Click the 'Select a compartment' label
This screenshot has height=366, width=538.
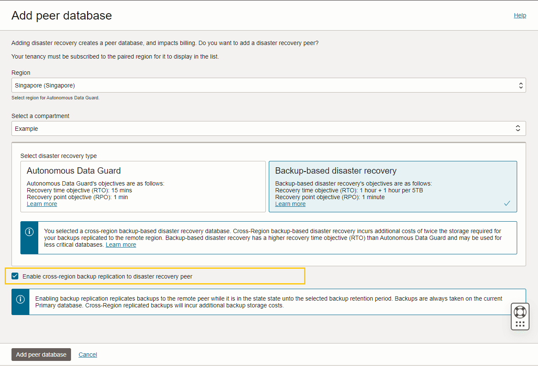point(40,116)
